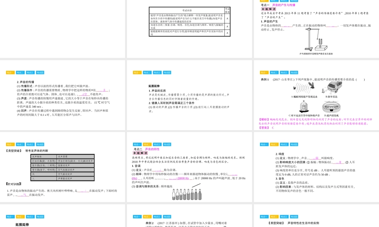379x227 pixels.
Task: Click the '3. 音色' heading
Action: click(280, 179)
